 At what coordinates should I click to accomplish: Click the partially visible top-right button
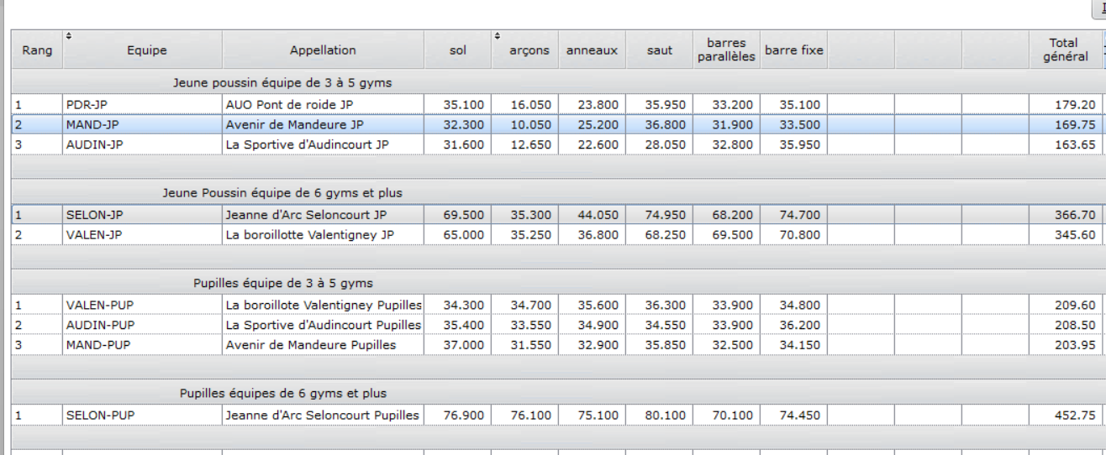tap(1098, 7)
